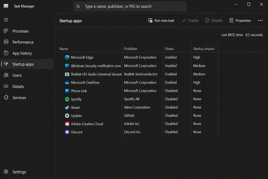This screenshot has height=179, width=268.
Task: Click the Discord app icon
Action: (x=67, y=132)
